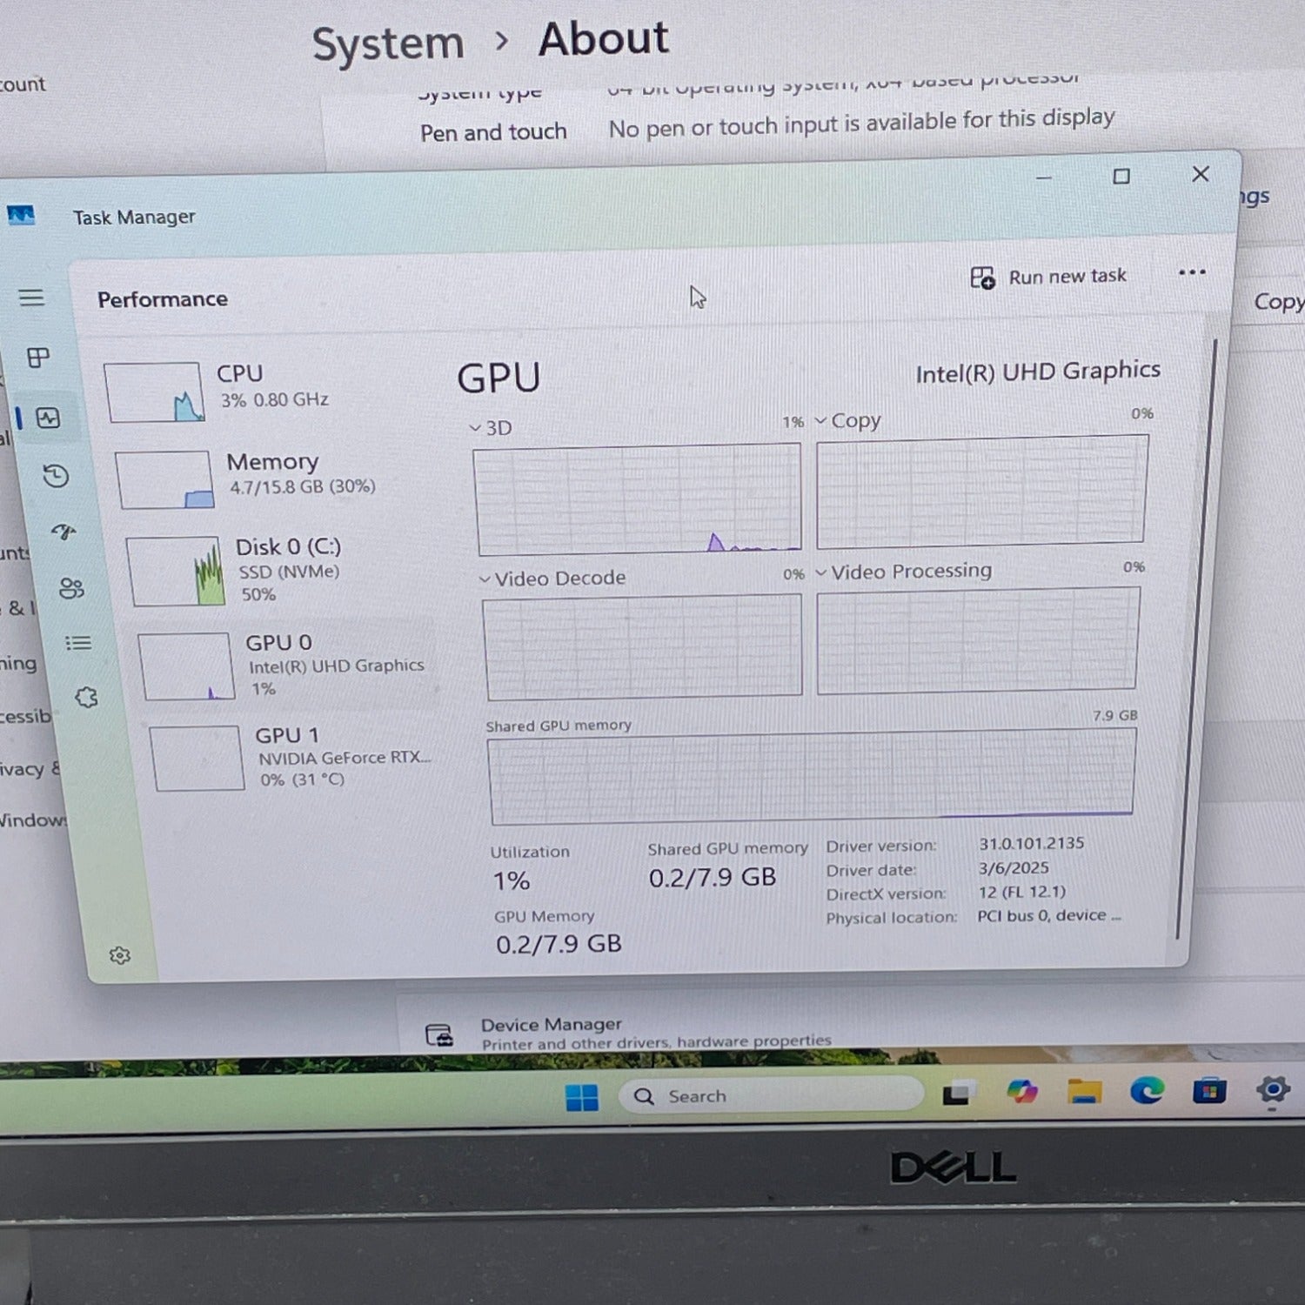Open the App history sidebar icon

coord(56,476)
